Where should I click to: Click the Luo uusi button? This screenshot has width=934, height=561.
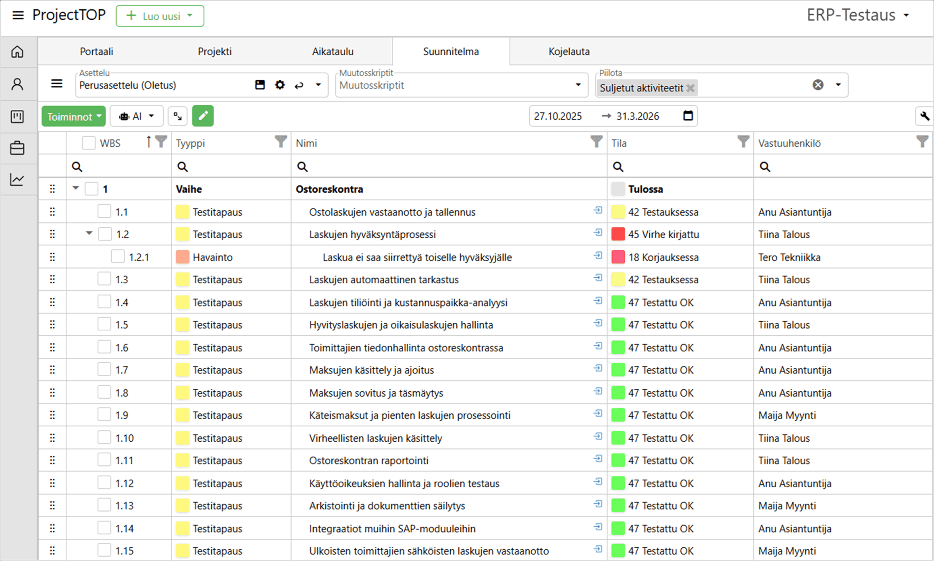(x=160, y=16)
